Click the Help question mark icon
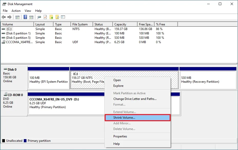The width and height of the screenshot is (238, 150). 25,17
